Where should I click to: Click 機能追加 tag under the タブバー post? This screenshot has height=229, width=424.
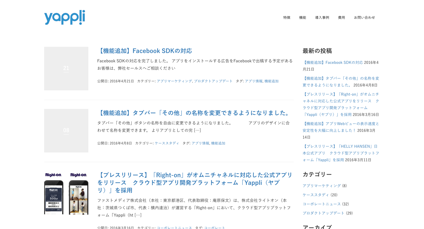pyautogui.click(x=218, y=143)
